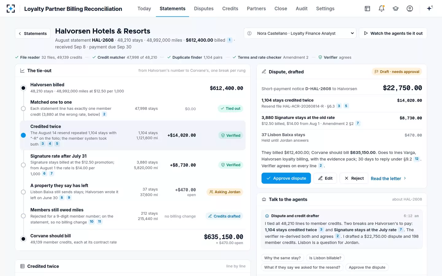Viewport: 442px width, 276px height.
Task: Click the pencil icon beside Dispute, drafted
Action: (x=264, y=71)
